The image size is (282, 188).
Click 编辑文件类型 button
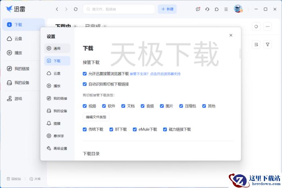pos(96,117)
